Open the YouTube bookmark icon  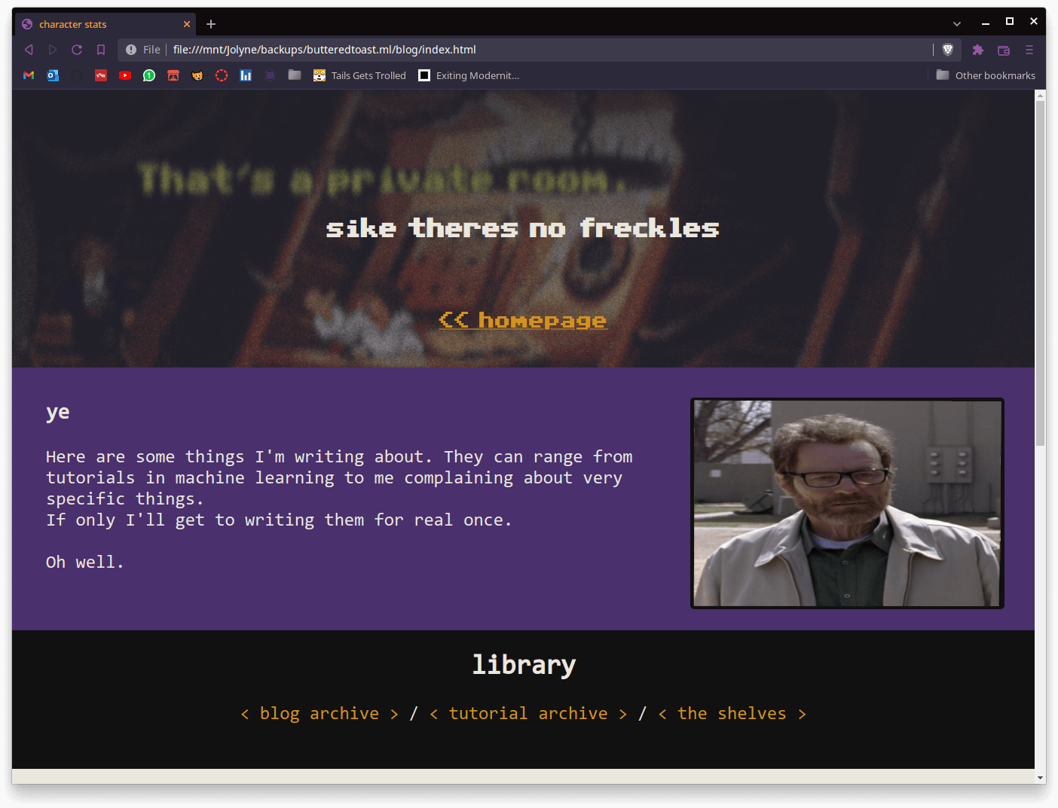click(125, 75)
